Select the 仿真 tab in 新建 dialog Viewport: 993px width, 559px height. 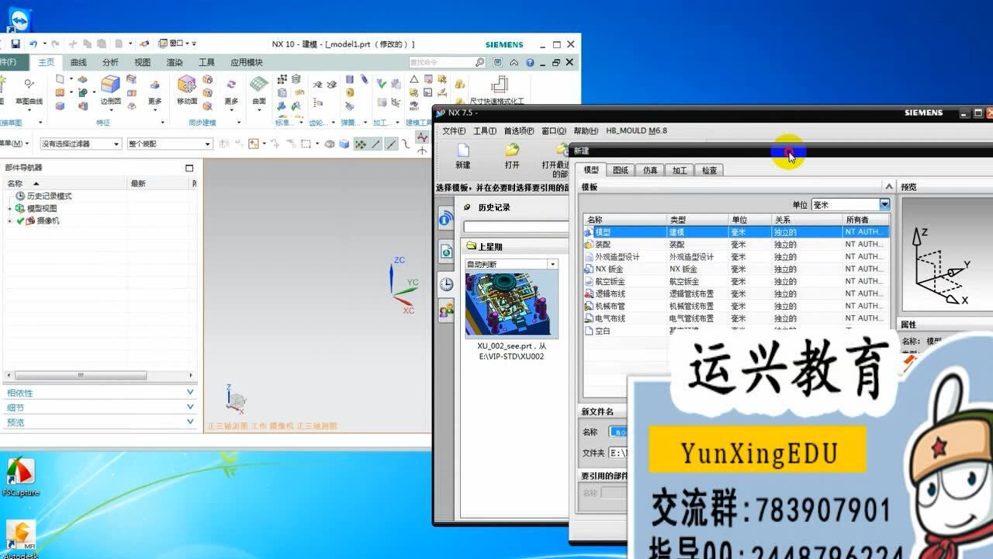pos(650,169)
